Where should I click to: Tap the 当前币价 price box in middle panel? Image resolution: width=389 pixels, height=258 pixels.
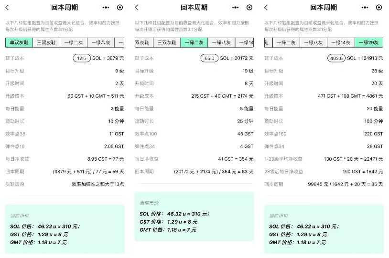[x=194, y=217]
